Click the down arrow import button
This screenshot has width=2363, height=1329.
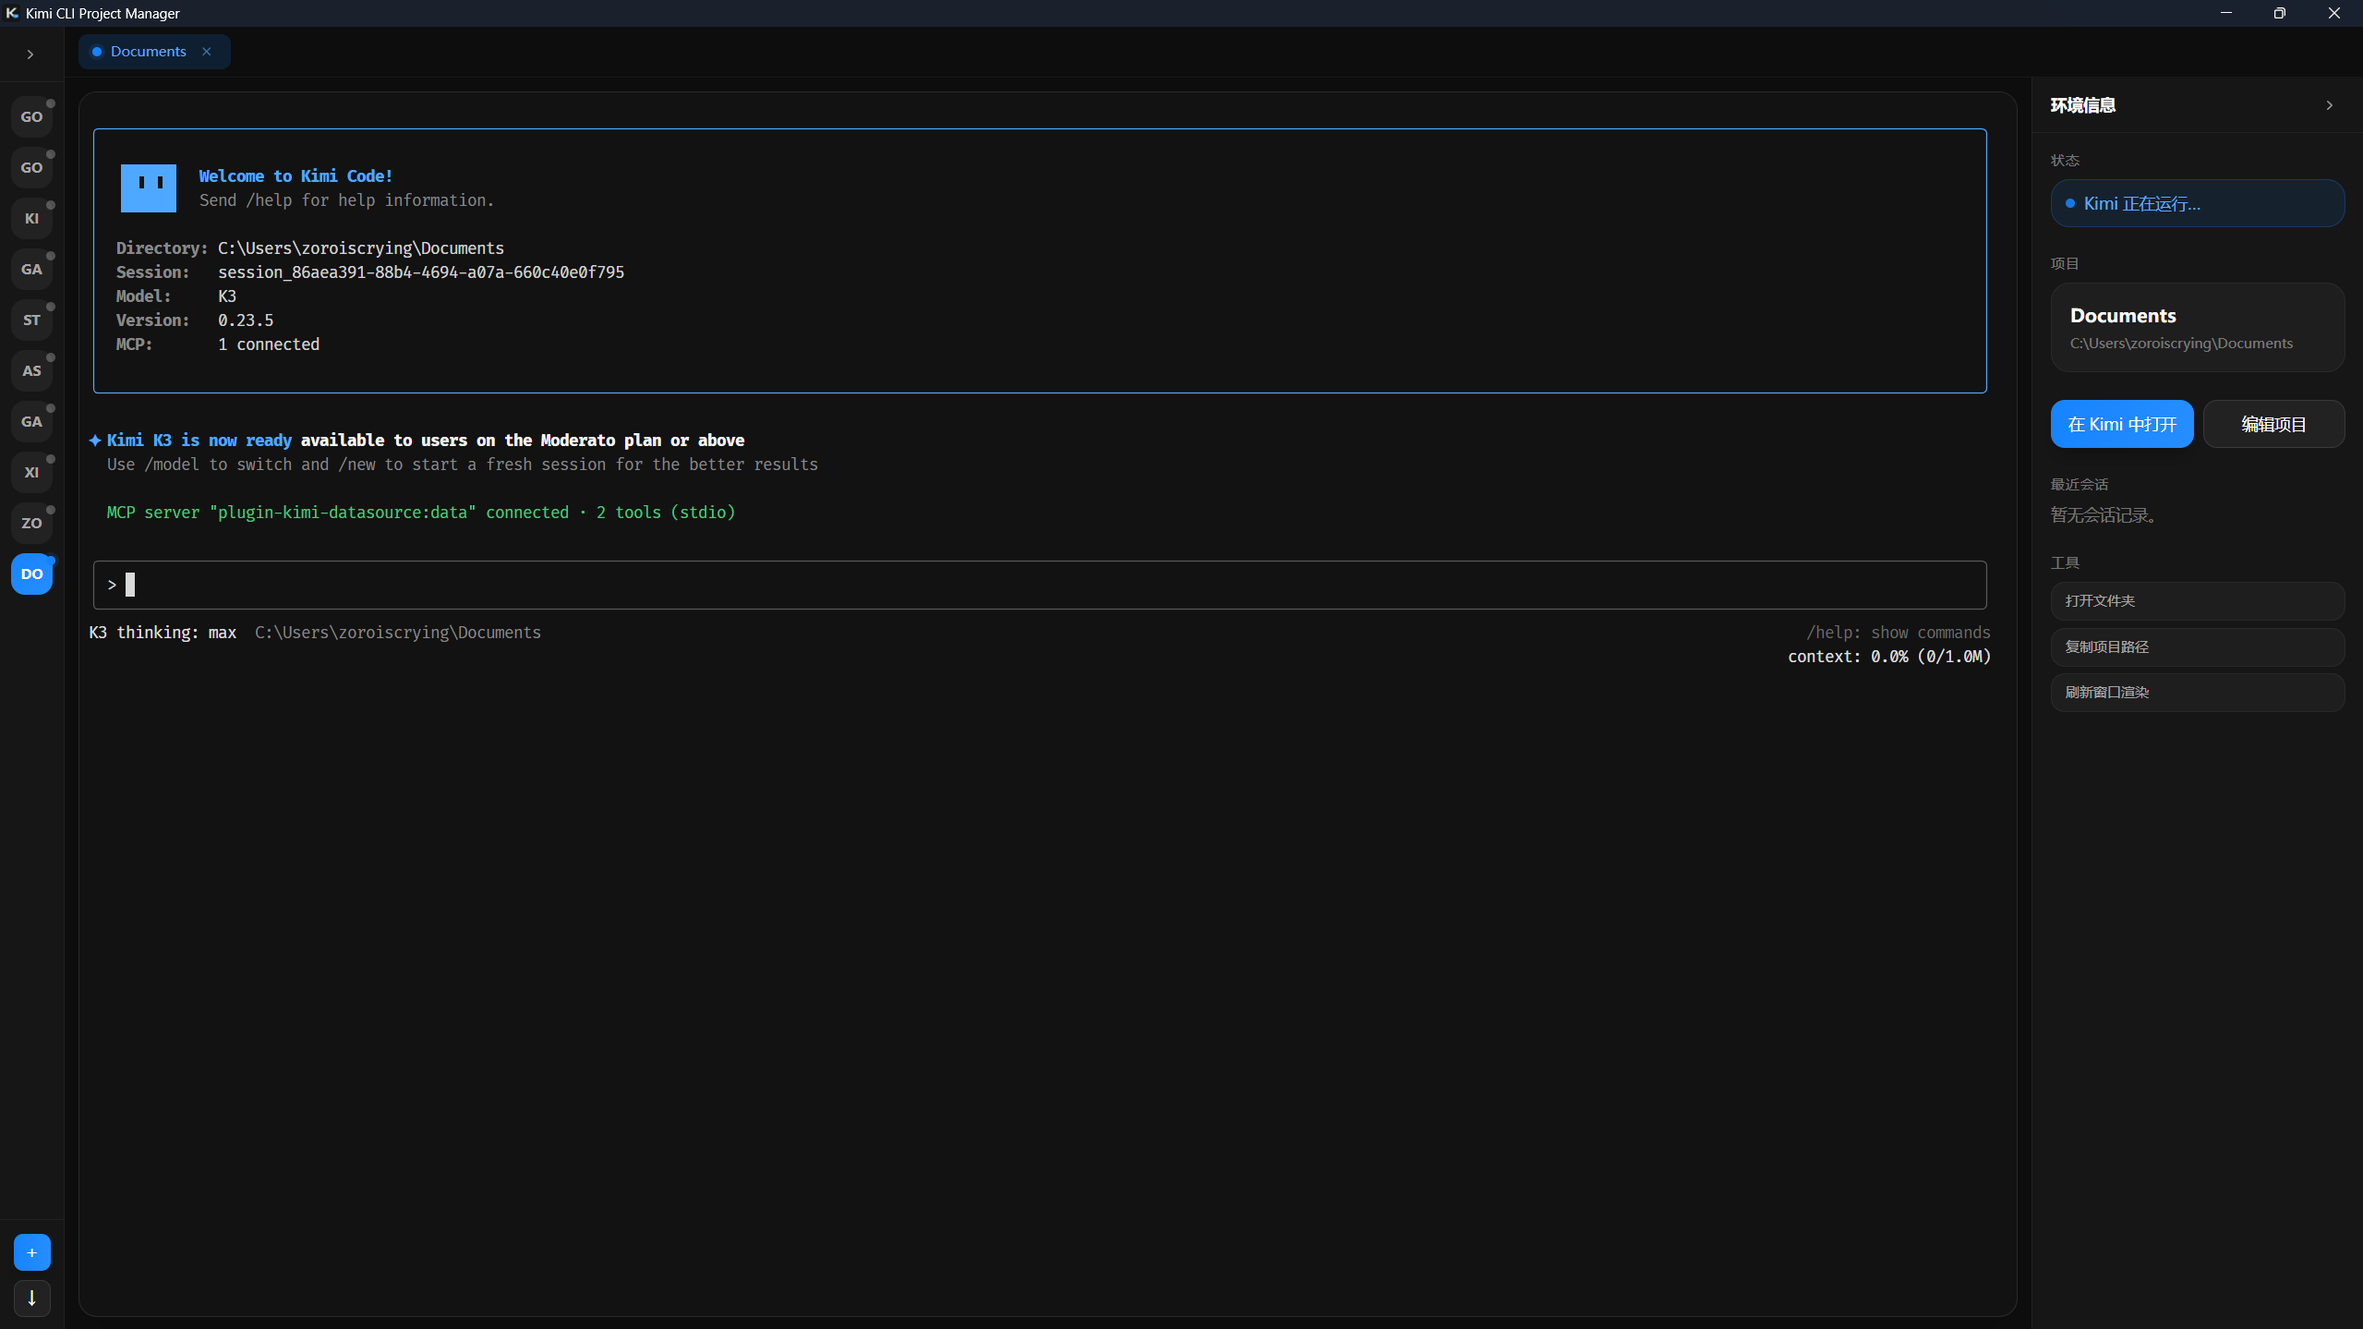point(32,1299)
